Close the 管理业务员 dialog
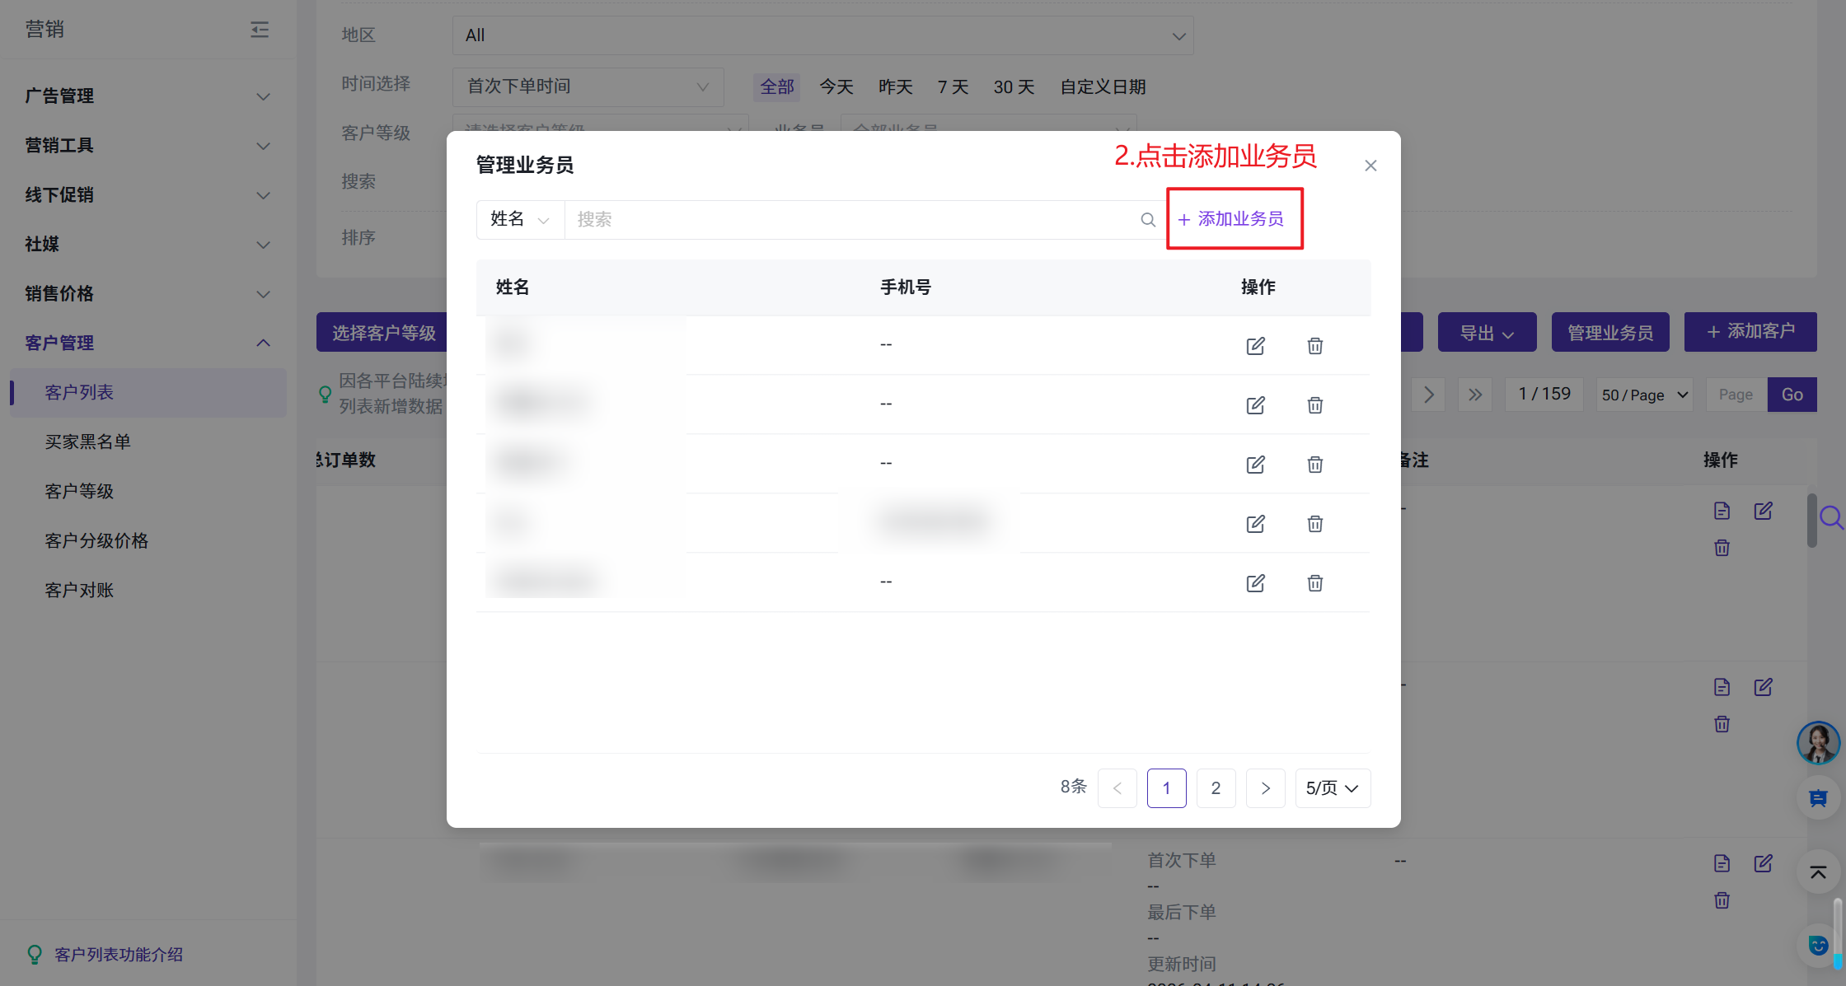The width and height of the screenshot is (1846, 986). (x=1370, y=166)
